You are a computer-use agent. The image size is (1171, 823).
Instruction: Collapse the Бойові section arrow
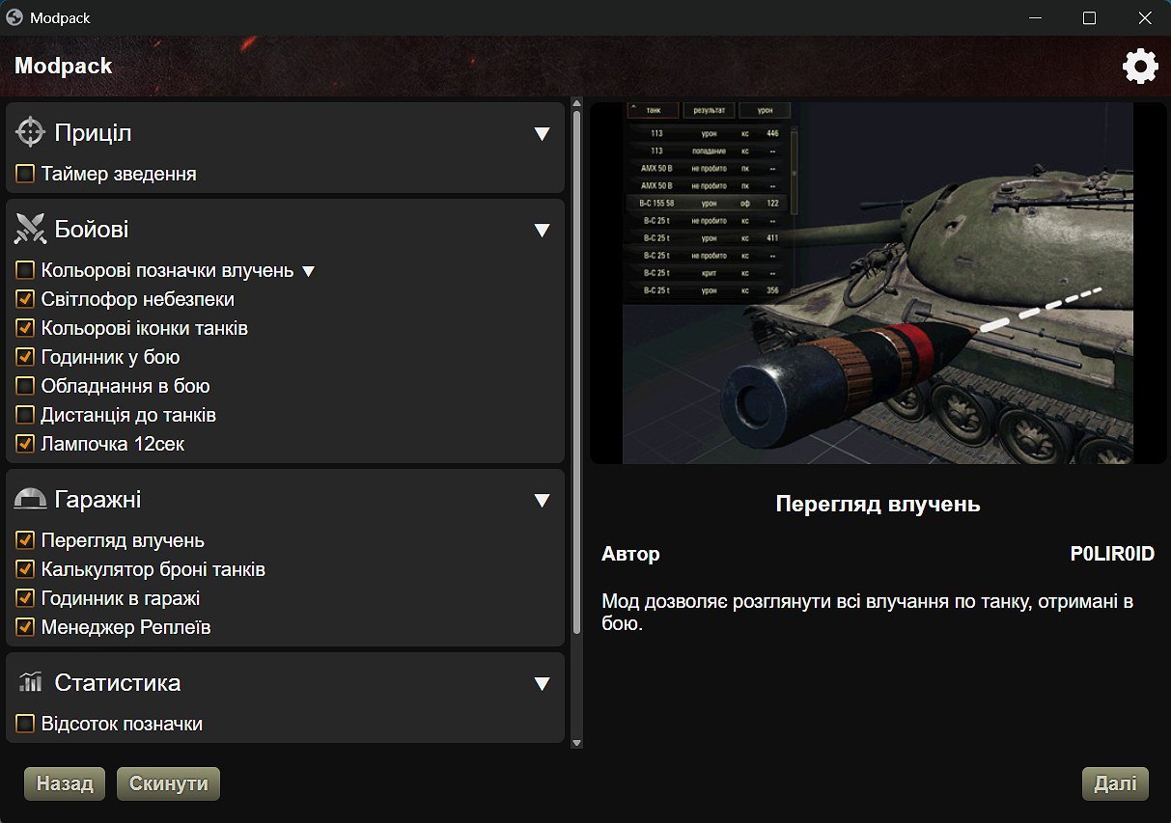click(x=542, y=231)
